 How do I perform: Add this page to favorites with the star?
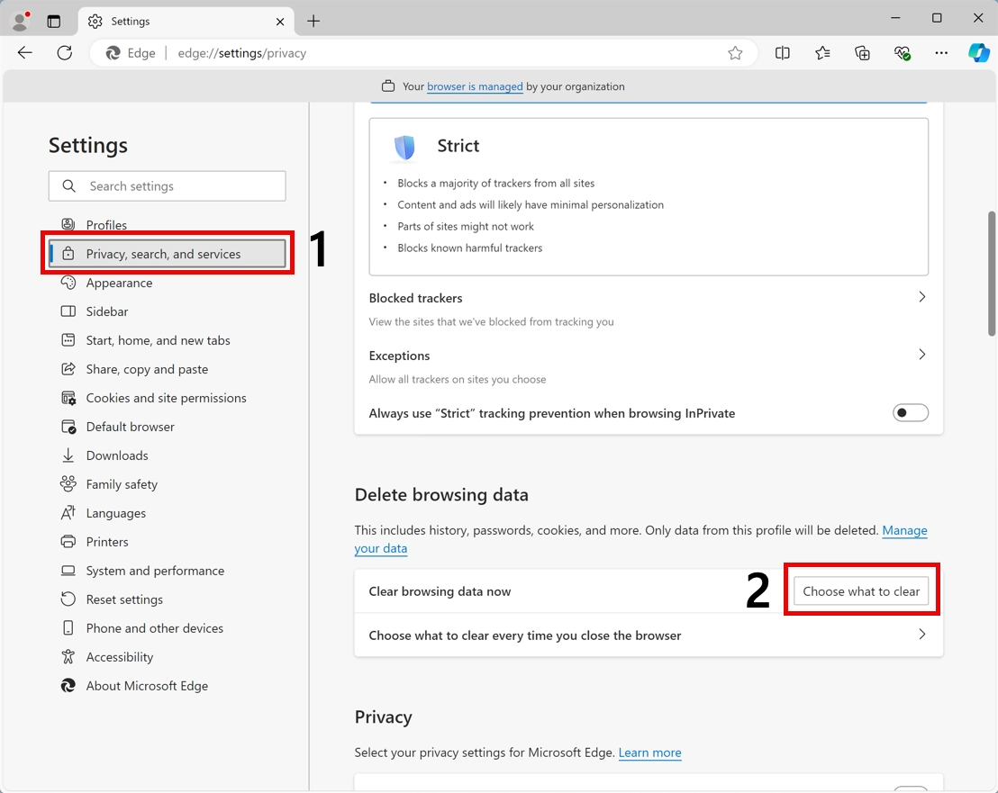pyautogui.click(x=735, y=53)
